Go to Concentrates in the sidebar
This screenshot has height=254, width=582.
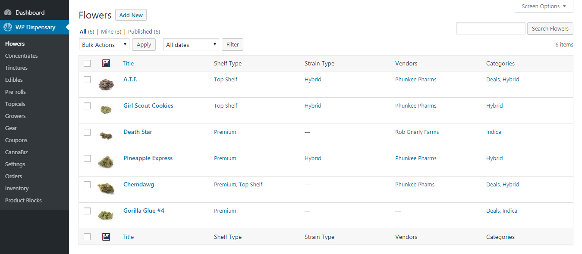pos(22,56)
